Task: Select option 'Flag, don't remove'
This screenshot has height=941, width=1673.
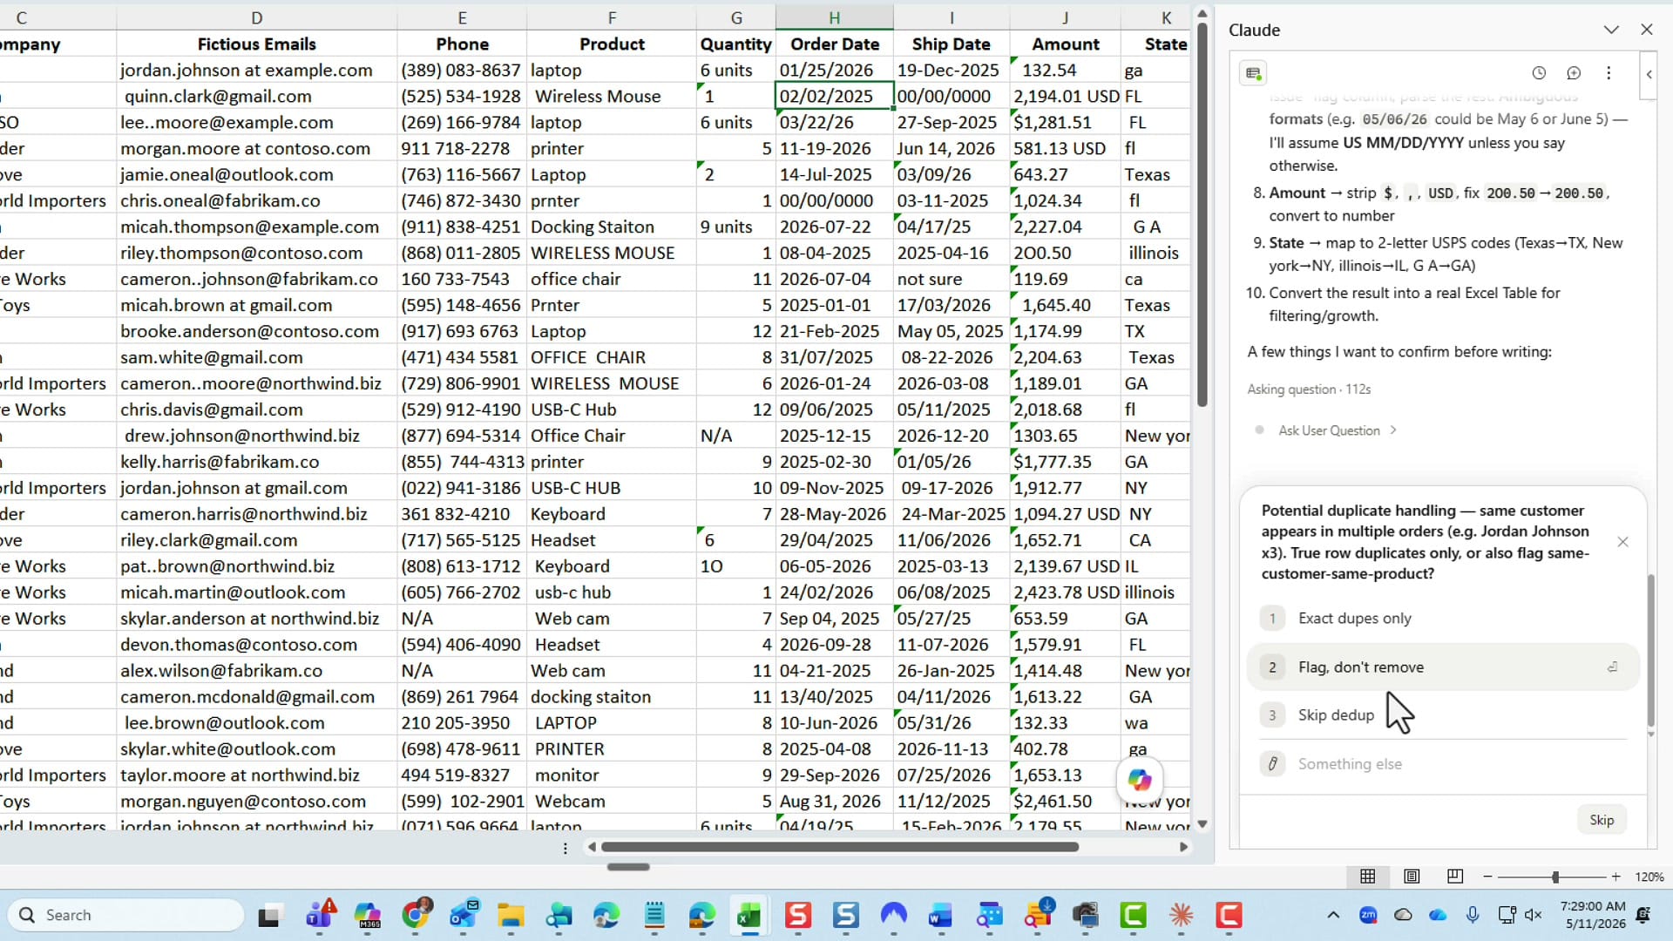Action: [1443, 667]
